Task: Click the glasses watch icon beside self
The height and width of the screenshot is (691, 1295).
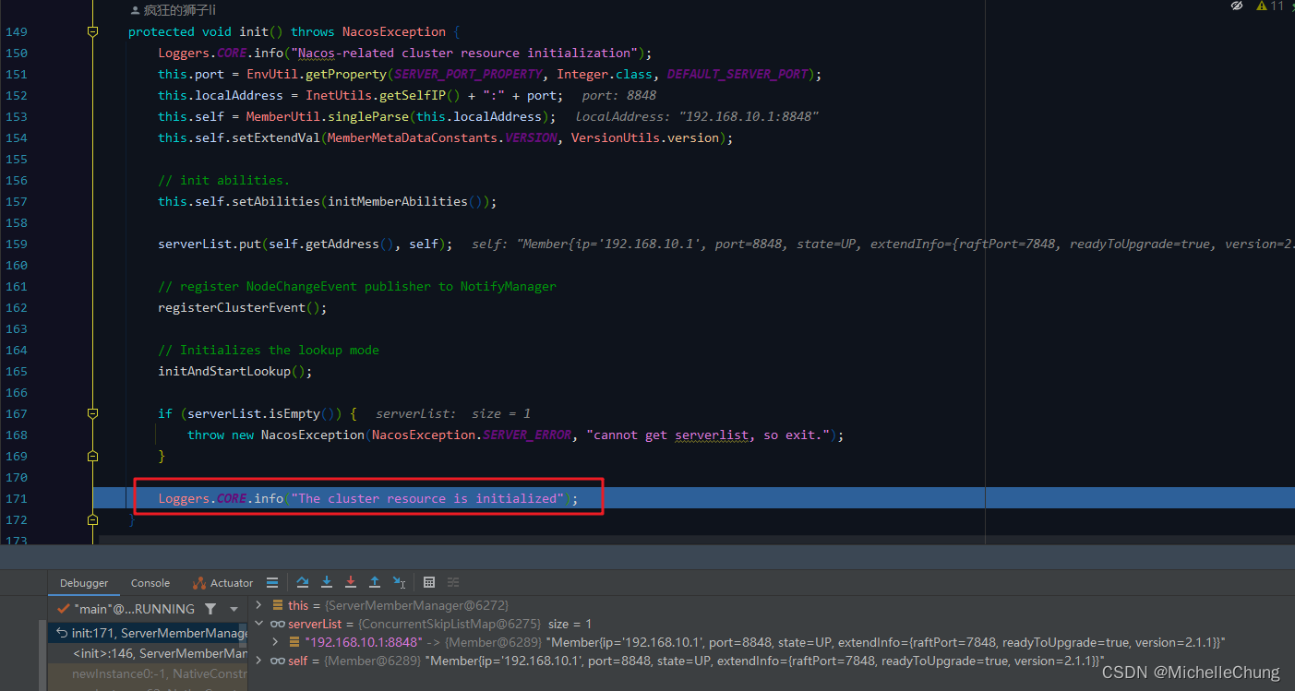Action: click(277, 661)
